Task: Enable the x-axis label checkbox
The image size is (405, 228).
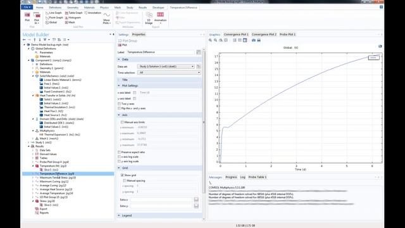Action: click(x=135, y=92)
